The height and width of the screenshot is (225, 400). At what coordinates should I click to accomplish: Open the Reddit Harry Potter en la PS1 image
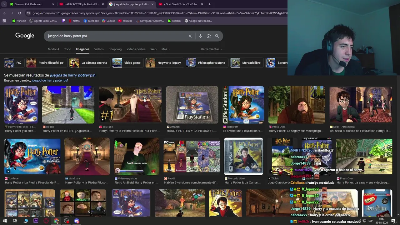click(68, 105)
